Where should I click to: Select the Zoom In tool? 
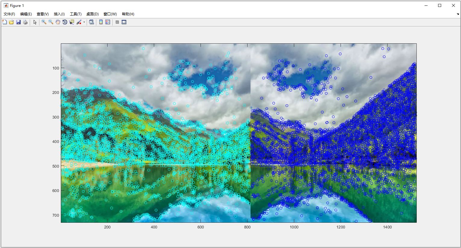pos(44,22)
